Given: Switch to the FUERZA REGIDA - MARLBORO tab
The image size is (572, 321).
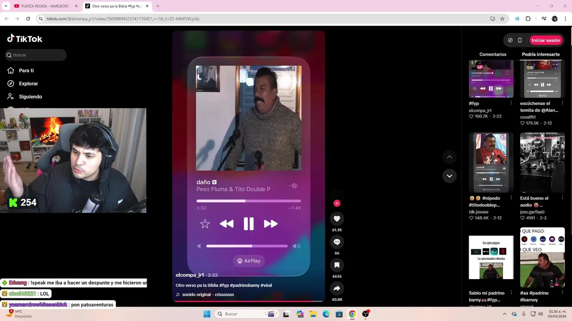Looking at the screenshot, I should [45, 6].
